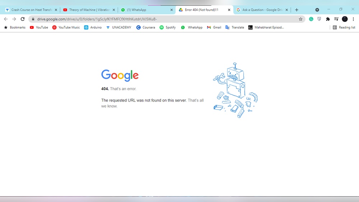Image resolution: width=359 pixels, height=202 pixels.
Task: Open the Bookmarks folder in bookmarks bar
Action: 15,28
